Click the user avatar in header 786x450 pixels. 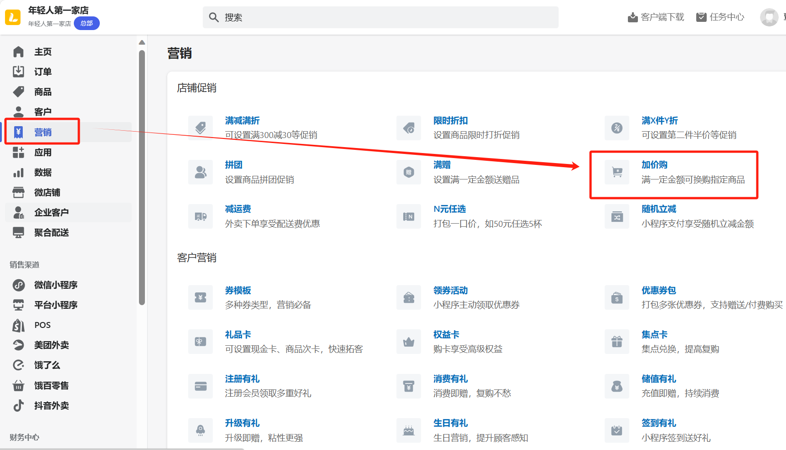point(769,17)
